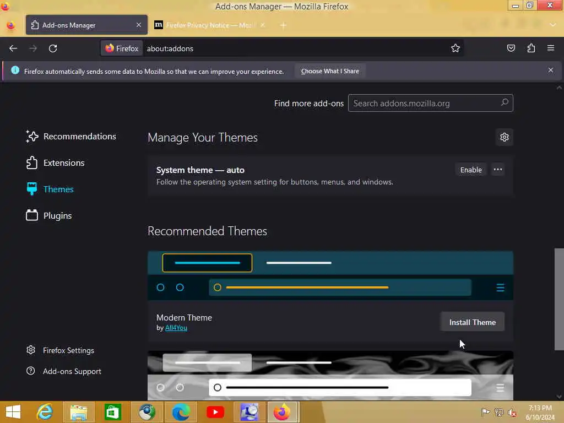
Task: Switch to the Add-ons Manager tab
Action: click(x=86, y=25)
